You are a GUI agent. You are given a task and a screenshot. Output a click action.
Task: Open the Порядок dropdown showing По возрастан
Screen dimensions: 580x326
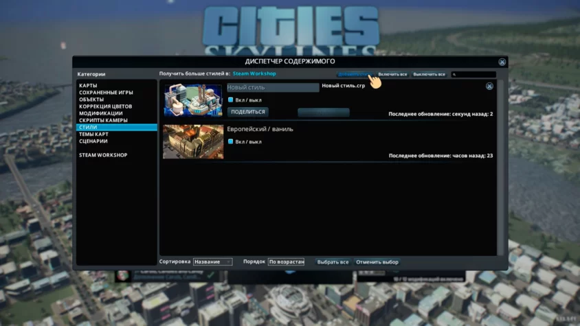coord(287,261)
